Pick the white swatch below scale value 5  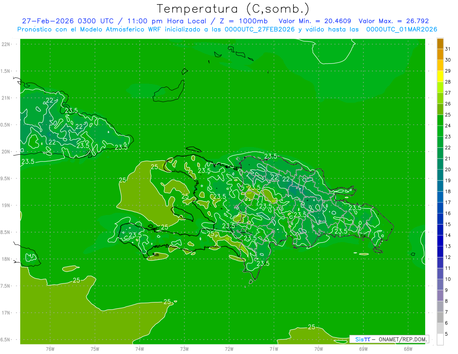440,339
